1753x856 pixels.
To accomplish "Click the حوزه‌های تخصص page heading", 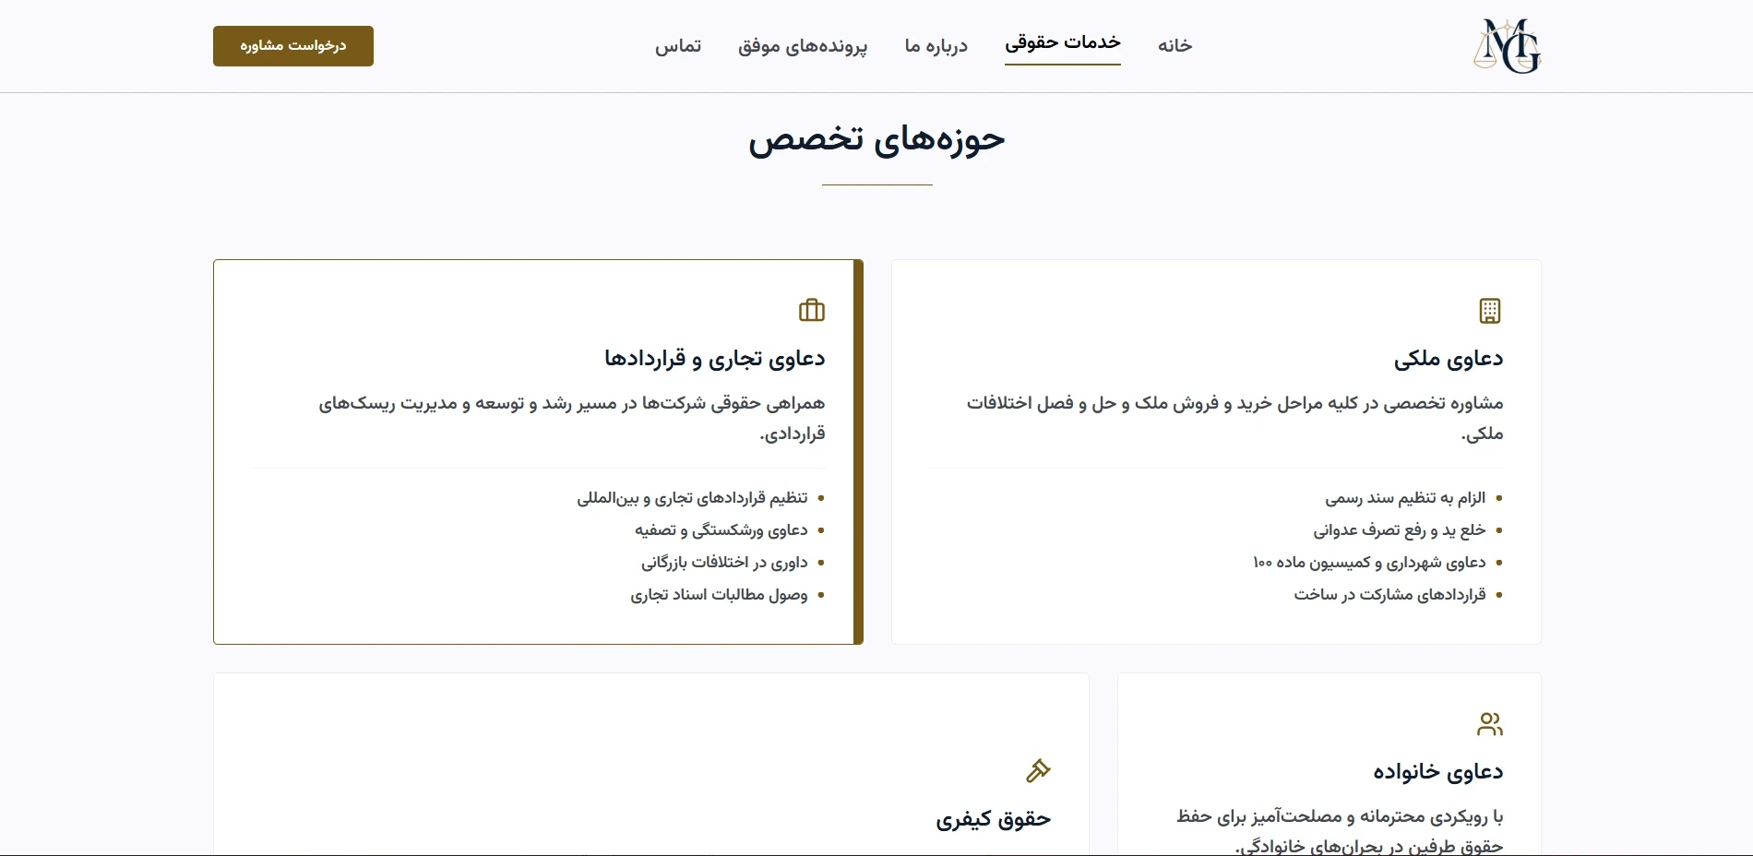I will tap(876, 139).
